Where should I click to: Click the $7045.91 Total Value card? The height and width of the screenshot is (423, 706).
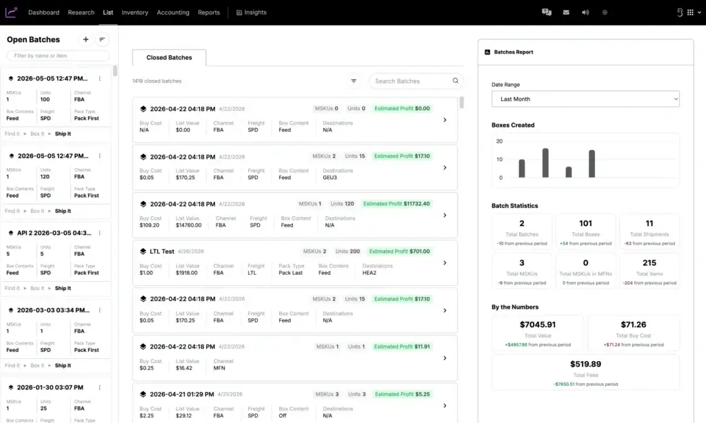point(538,333)
